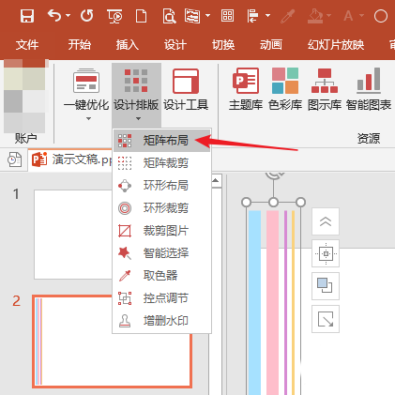
Task: Click the blue vertical bar shape
Action: point(255,302)
